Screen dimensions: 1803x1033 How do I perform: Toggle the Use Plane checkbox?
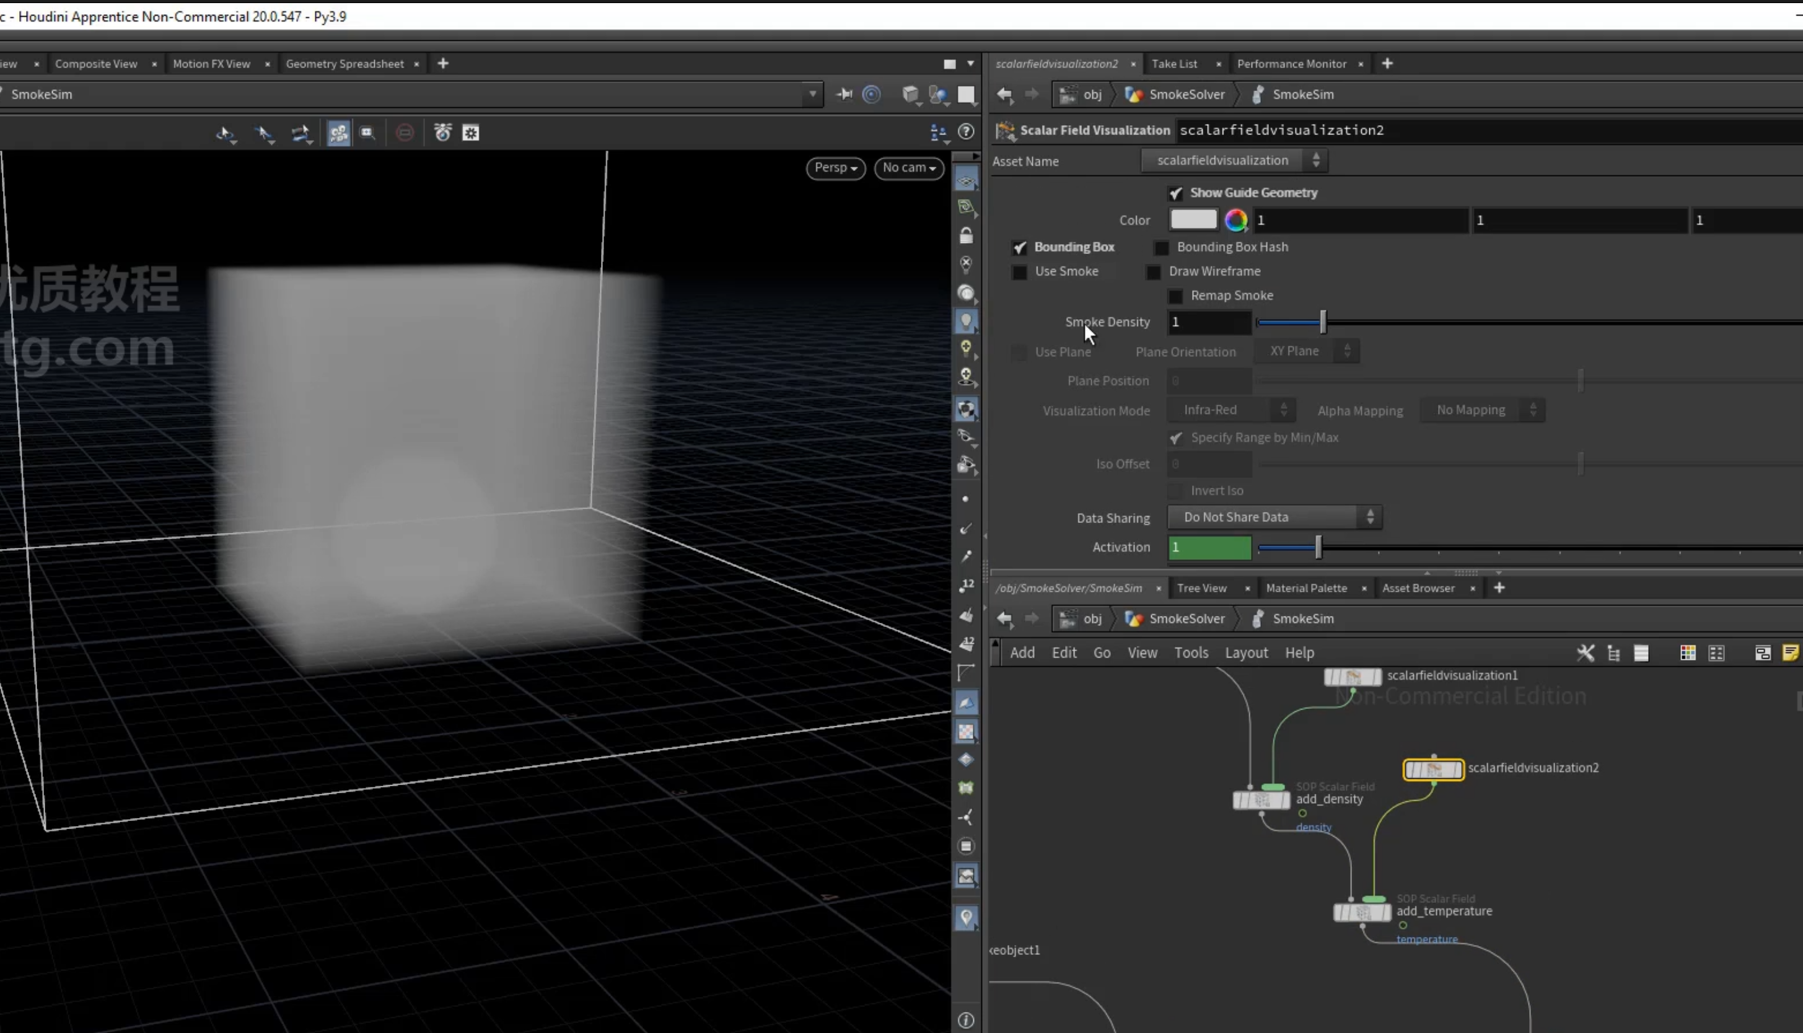coord(1019,353)
